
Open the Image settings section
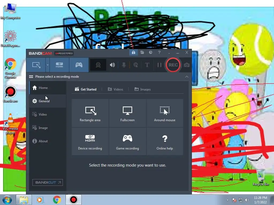click(x=48, y=128)
